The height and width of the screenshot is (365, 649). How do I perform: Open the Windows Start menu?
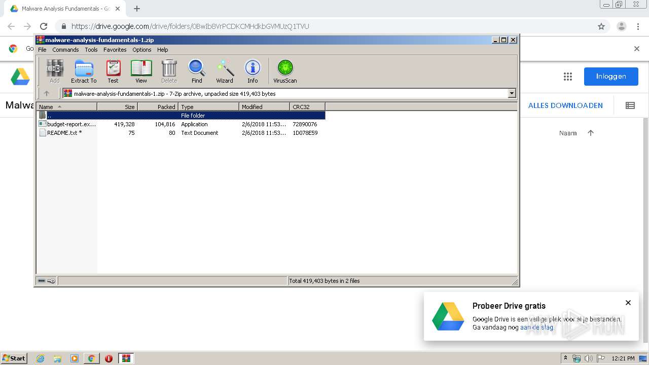tap(14, 358)
